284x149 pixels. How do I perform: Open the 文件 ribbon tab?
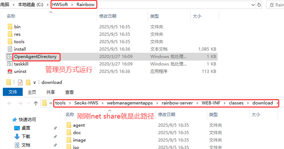click(x=13, y=92)
